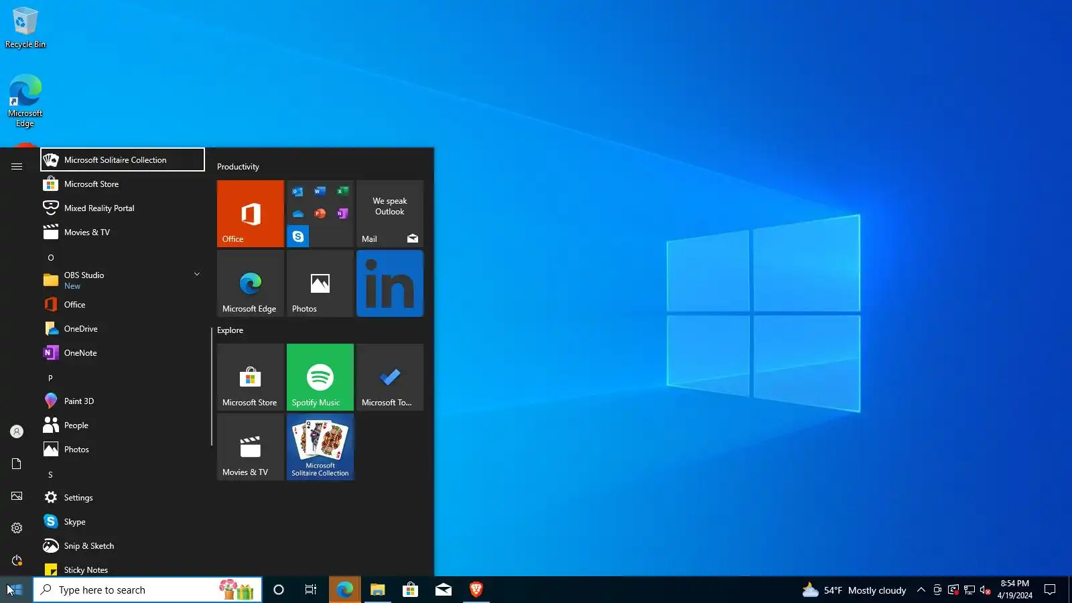Open the Action Center notifications icon
This screenshot has height=603, width=1072.
(x=1050, y=590)
